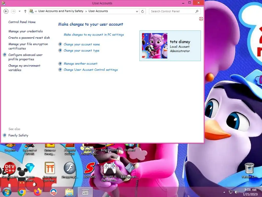
Task: Click the search magnifier icon
Action: 197,11
